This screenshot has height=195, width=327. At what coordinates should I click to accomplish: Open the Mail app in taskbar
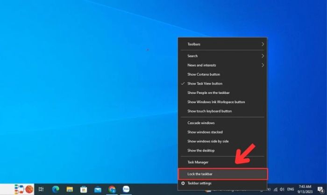click(x=98, y=189)
